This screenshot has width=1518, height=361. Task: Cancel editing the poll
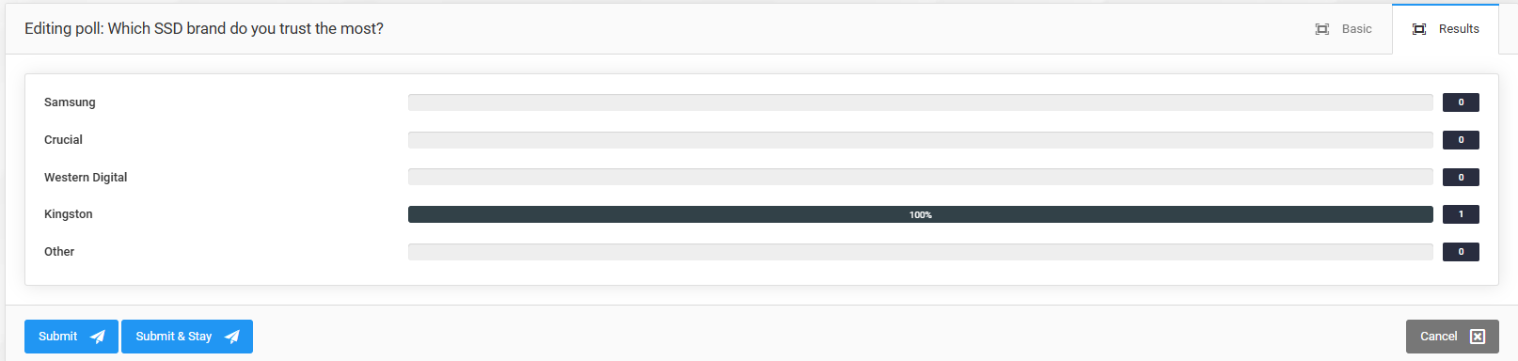tap(1452, 337)
